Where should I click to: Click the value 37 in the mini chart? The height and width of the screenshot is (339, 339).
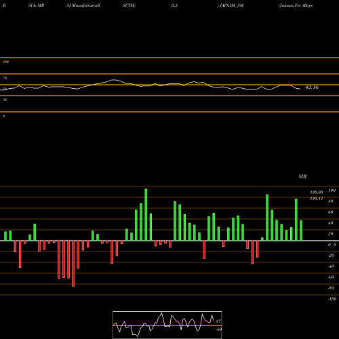(218, 321)
